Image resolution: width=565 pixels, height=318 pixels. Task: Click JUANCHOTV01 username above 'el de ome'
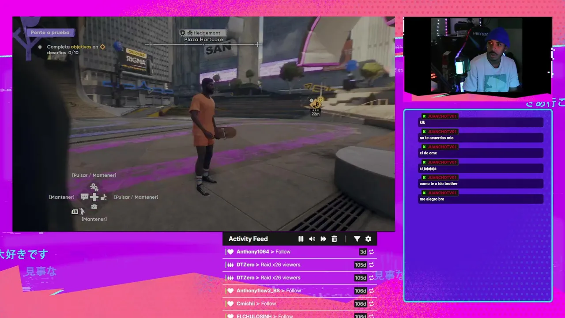(x=442, y=147)
